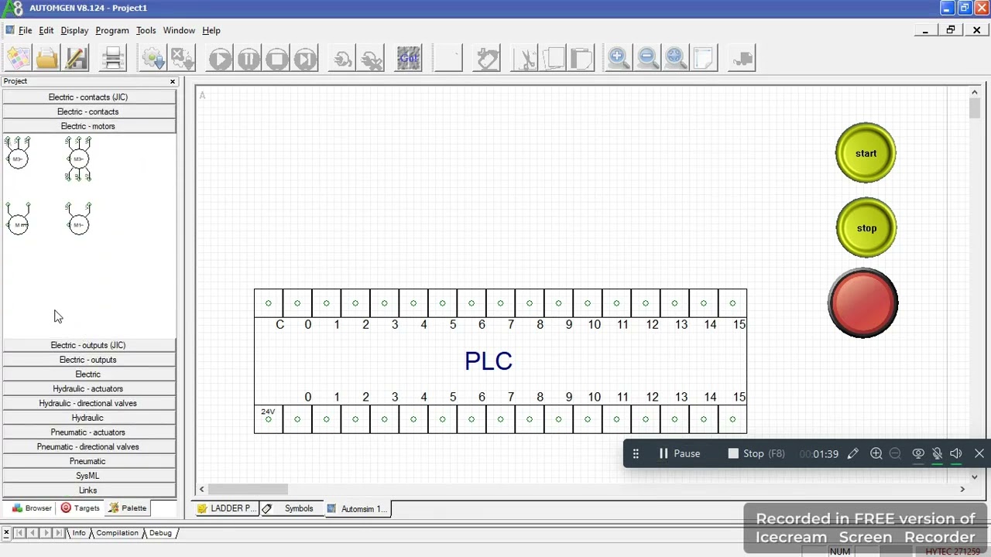Expand Pneumatic - directional valves section

coord(88,447)
